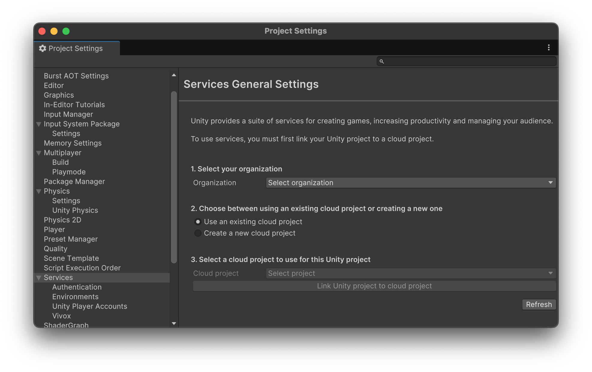Select 'Use an existing cloud project' radio
The height and width of the screenshot is (372, 592).
pyautogui.click(x=198, y=222)
